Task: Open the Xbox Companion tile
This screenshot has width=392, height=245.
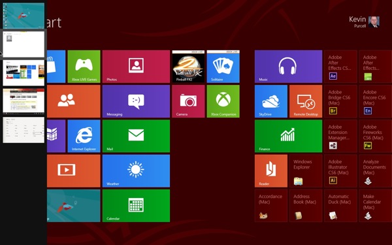Action: tap(223, 101)
